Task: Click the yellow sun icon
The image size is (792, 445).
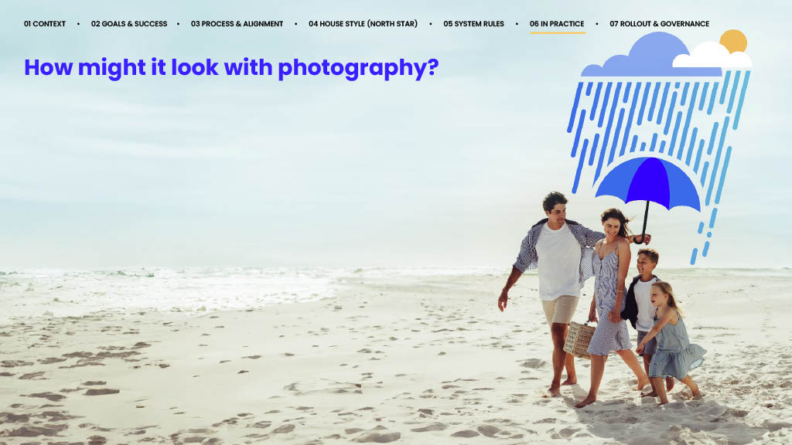Action: point(733,42)
